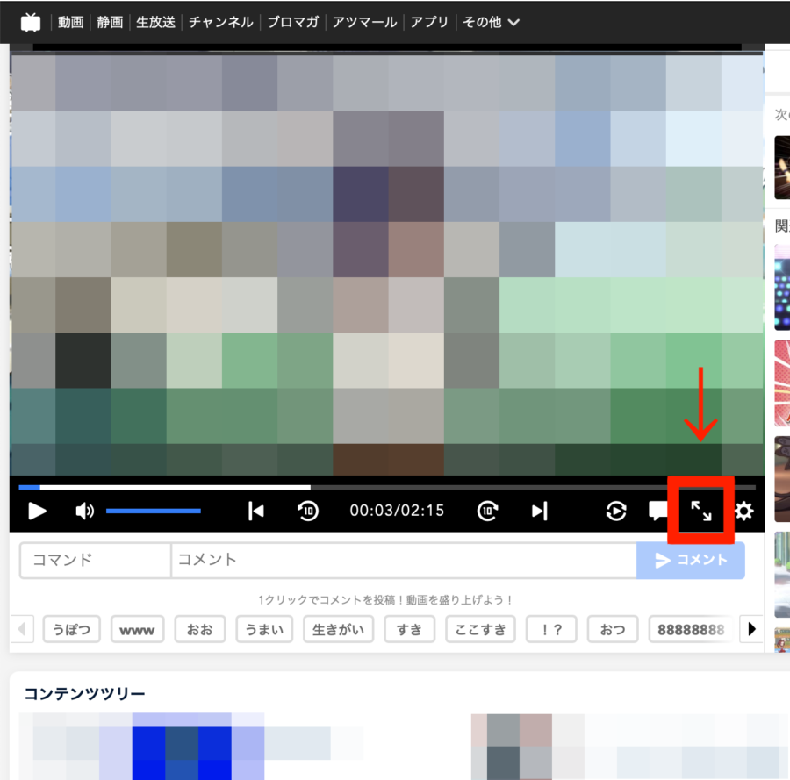The image size is (790, 780).
Task: Post the おお quick comment
Action: tap(199, 629)
